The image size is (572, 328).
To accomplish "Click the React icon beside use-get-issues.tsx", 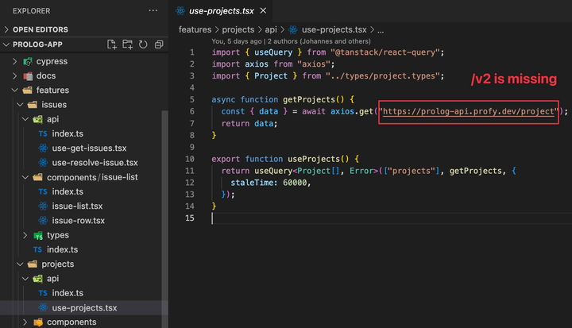I will point(43,149).
